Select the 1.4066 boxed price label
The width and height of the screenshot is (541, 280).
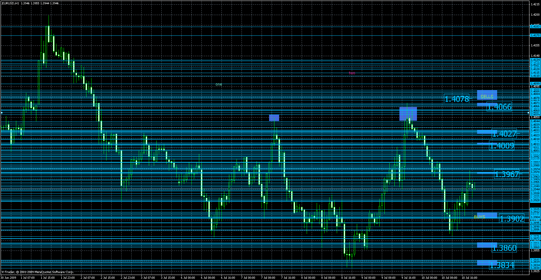499,107
